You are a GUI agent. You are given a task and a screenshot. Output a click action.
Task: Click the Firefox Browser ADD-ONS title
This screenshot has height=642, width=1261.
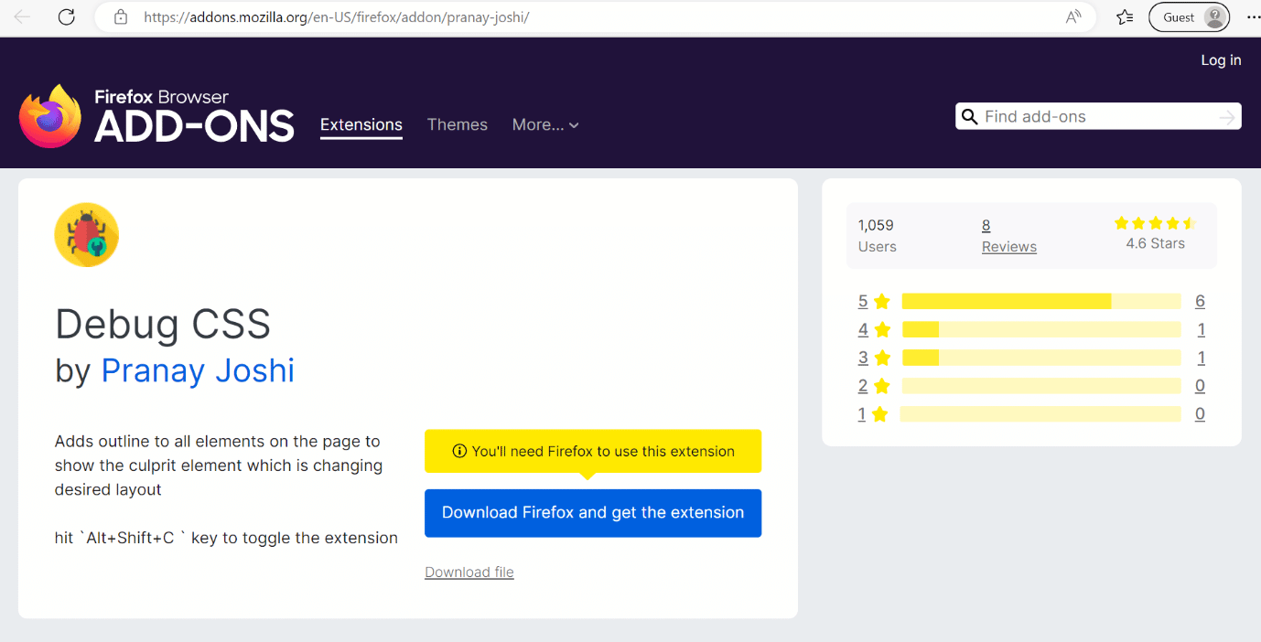point(194,117)
